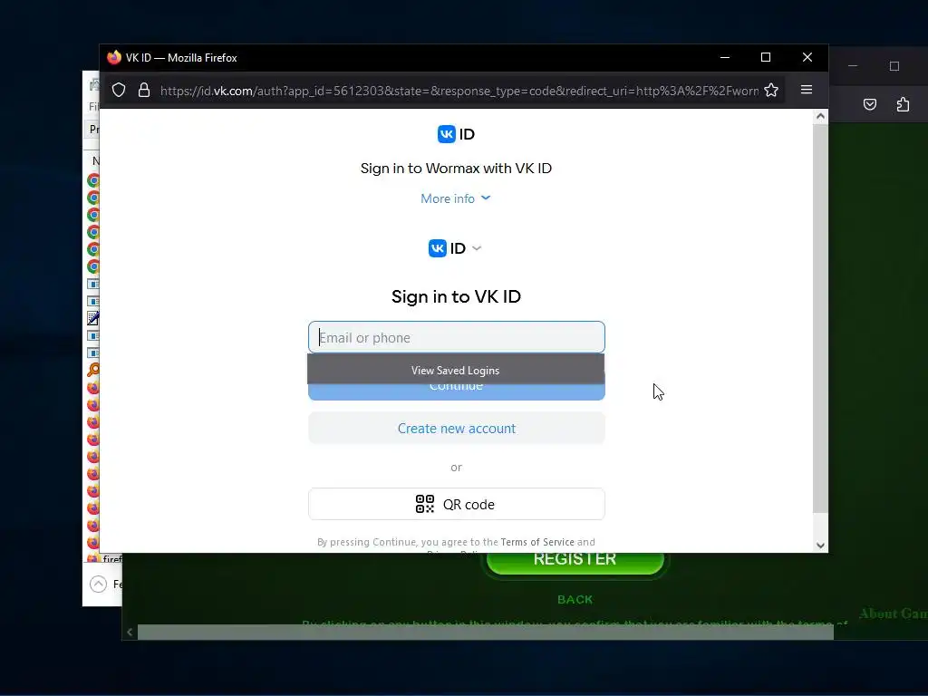
Task: Click the VK ID logo at top
Action: 456,134
